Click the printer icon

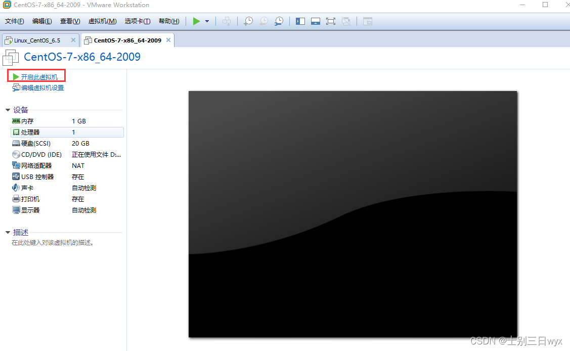[x=16, y=199]
